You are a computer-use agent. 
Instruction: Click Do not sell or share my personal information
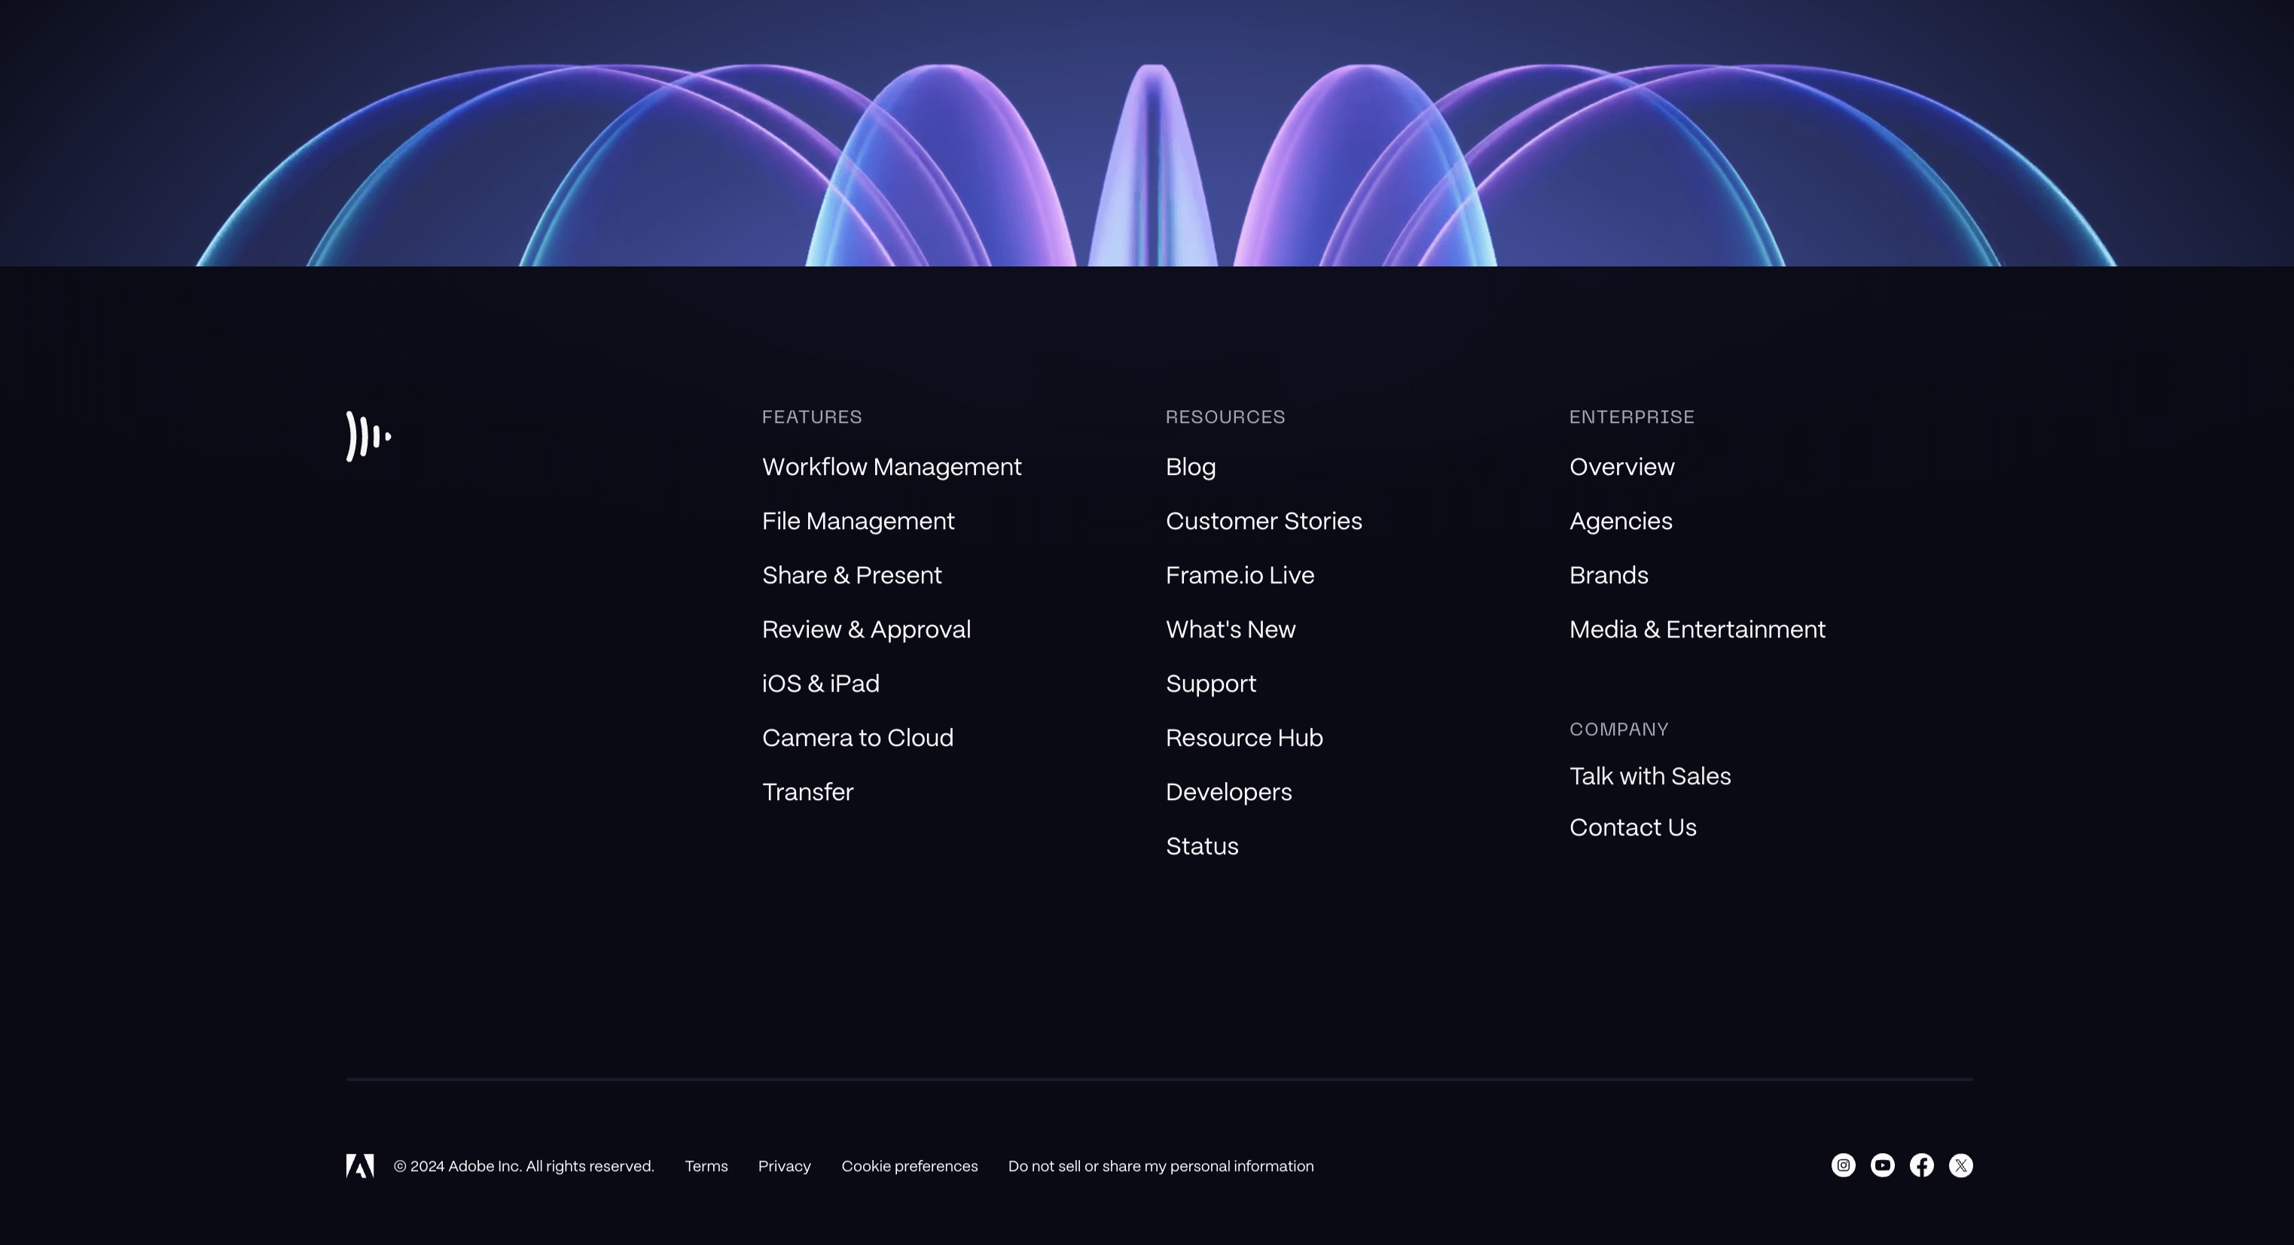[1161, 1166]
